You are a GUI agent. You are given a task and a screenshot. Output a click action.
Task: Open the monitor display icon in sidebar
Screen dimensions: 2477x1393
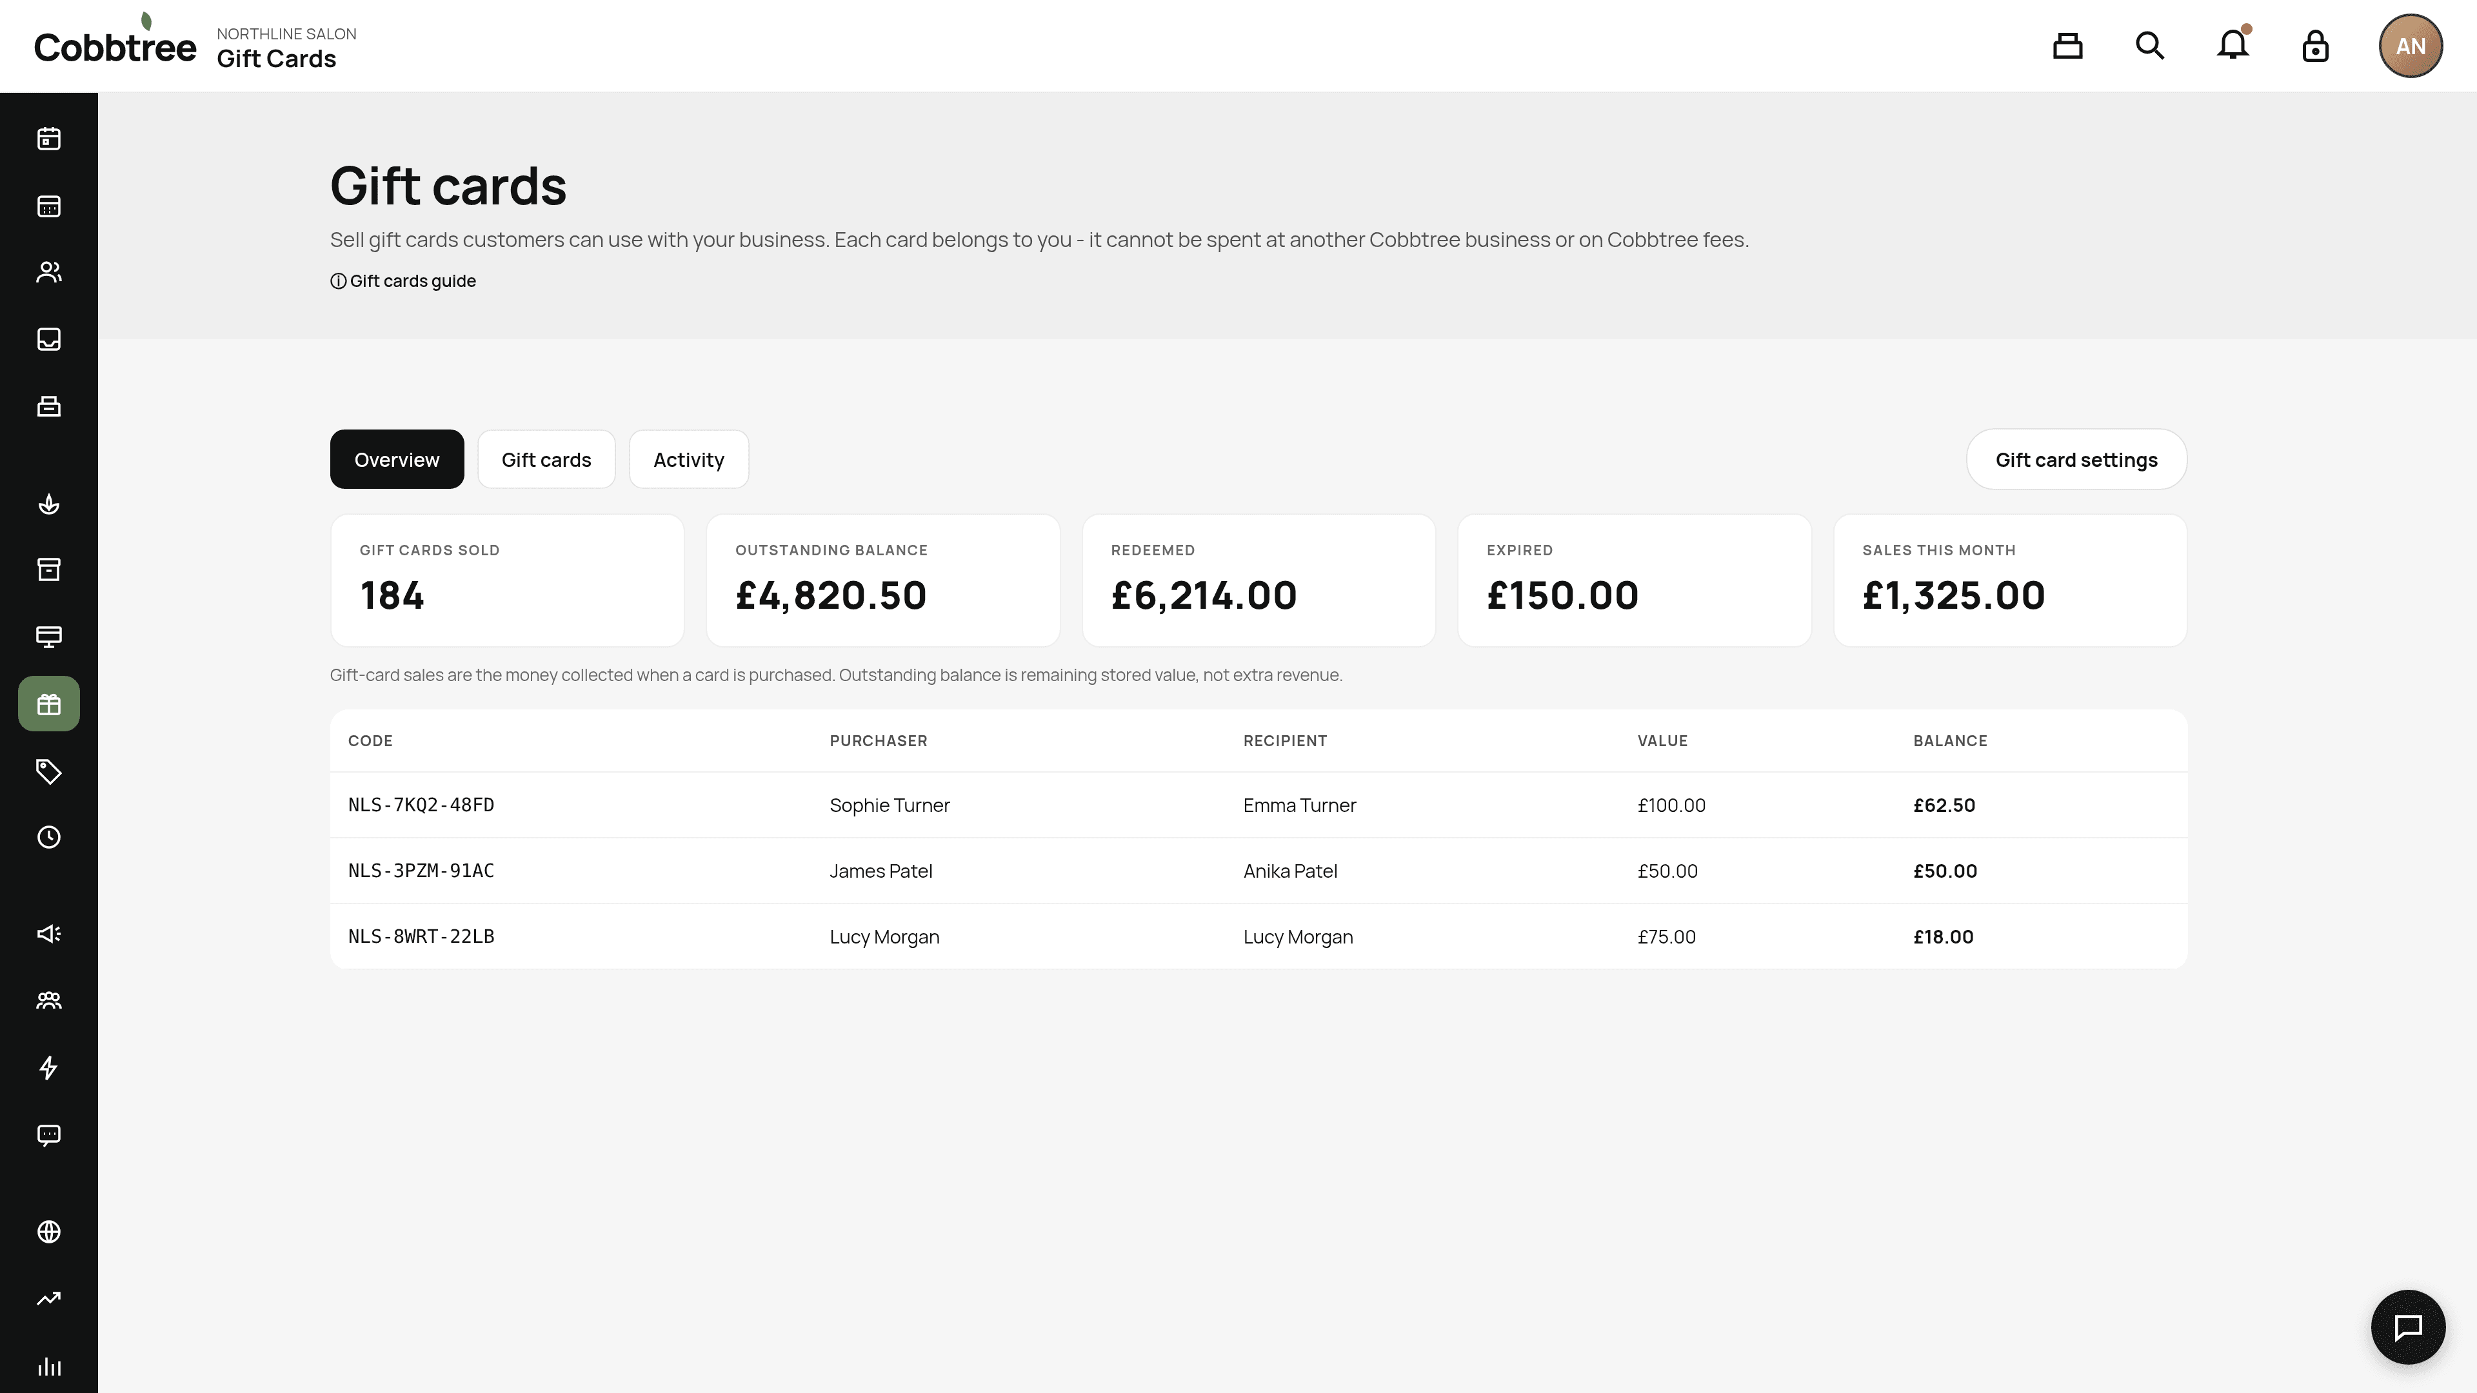[49, 637]
